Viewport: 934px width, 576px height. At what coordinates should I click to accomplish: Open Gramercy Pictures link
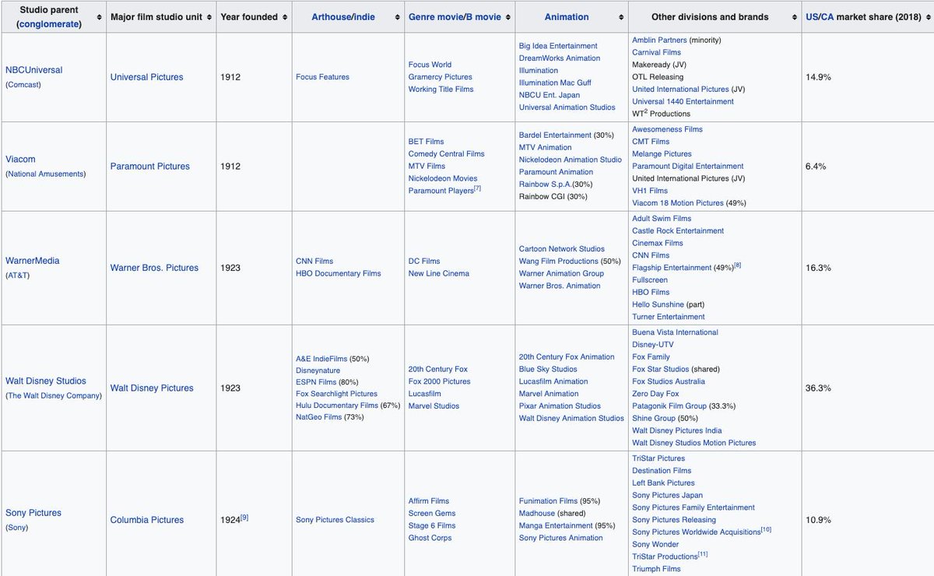tap(441, 77)
